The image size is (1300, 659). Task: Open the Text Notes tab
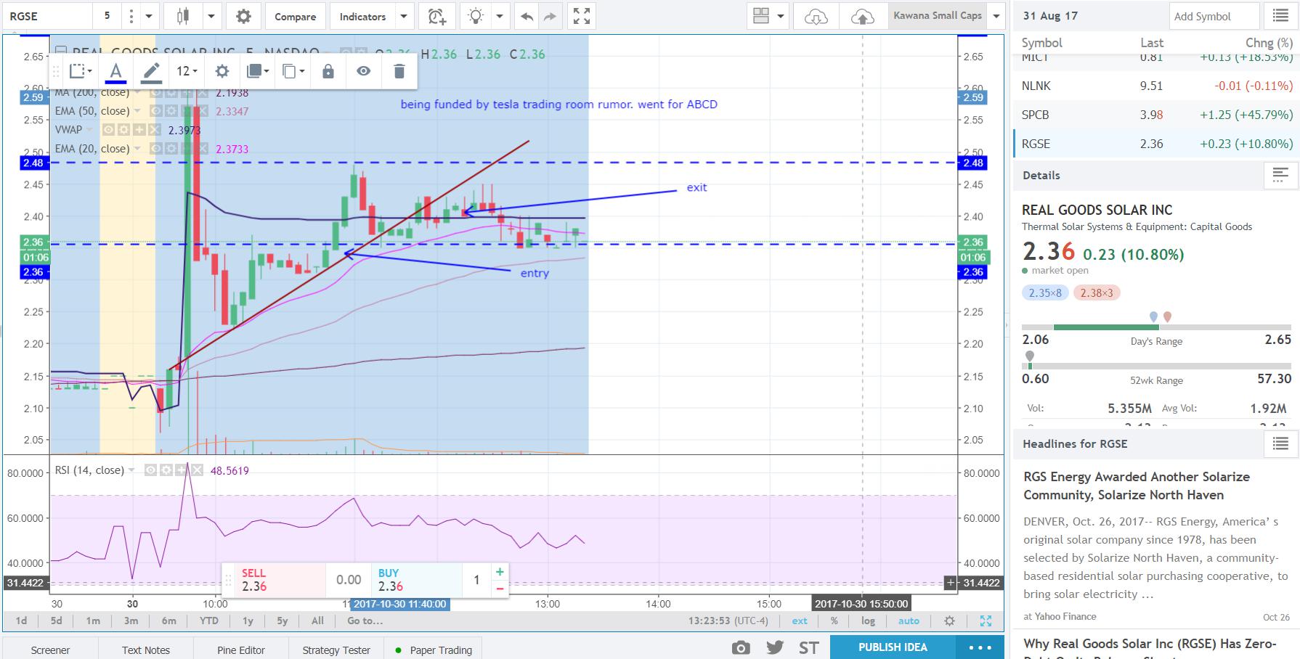(146, 650)
